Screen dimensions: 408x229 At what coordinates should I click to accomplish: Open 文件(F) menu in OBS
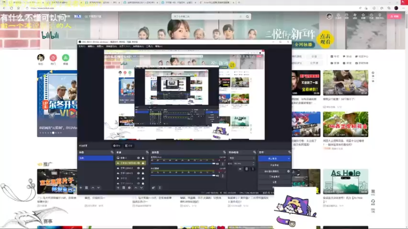(82, 46)
